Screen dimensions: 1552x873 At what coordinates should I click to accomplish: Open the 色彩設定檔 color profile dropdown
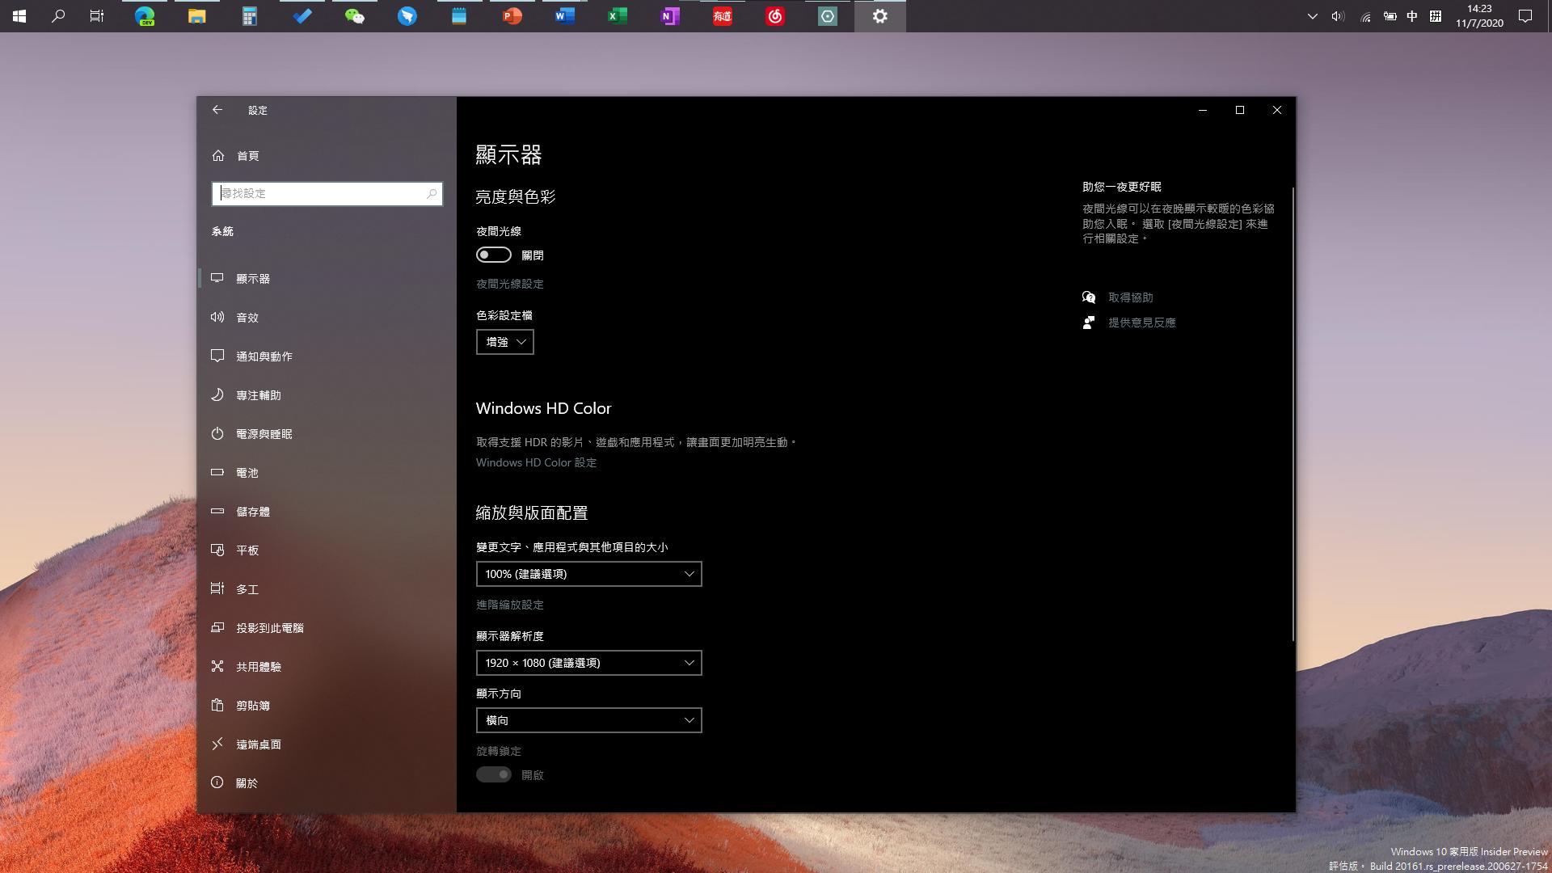[x=504, y=341]
